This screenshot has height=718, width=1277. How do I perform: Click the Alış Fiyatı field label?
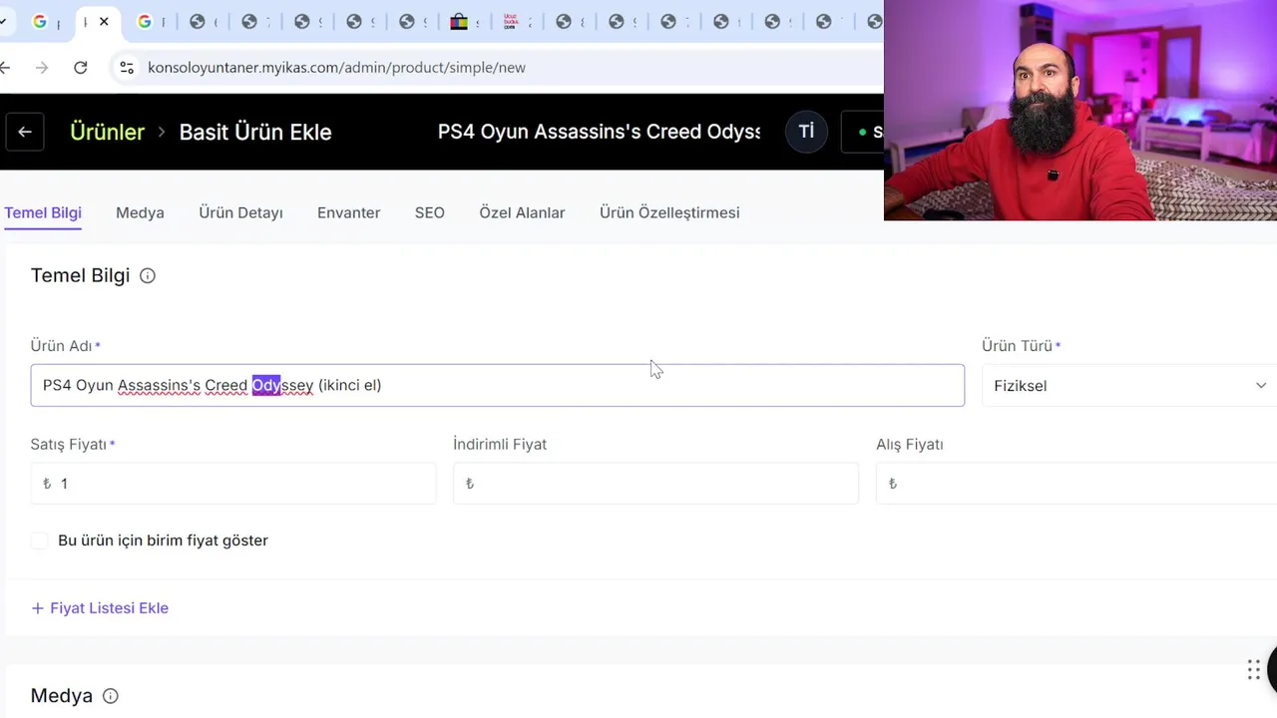910,445
